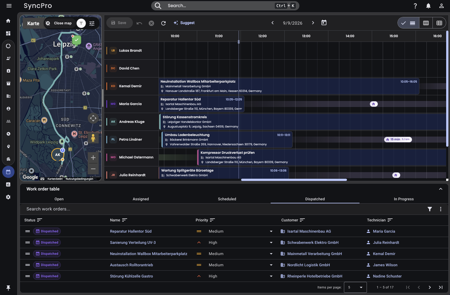This screenshot has width=450, height=295.
Task: Click the global Search bar
Action: tap(225, 6)
